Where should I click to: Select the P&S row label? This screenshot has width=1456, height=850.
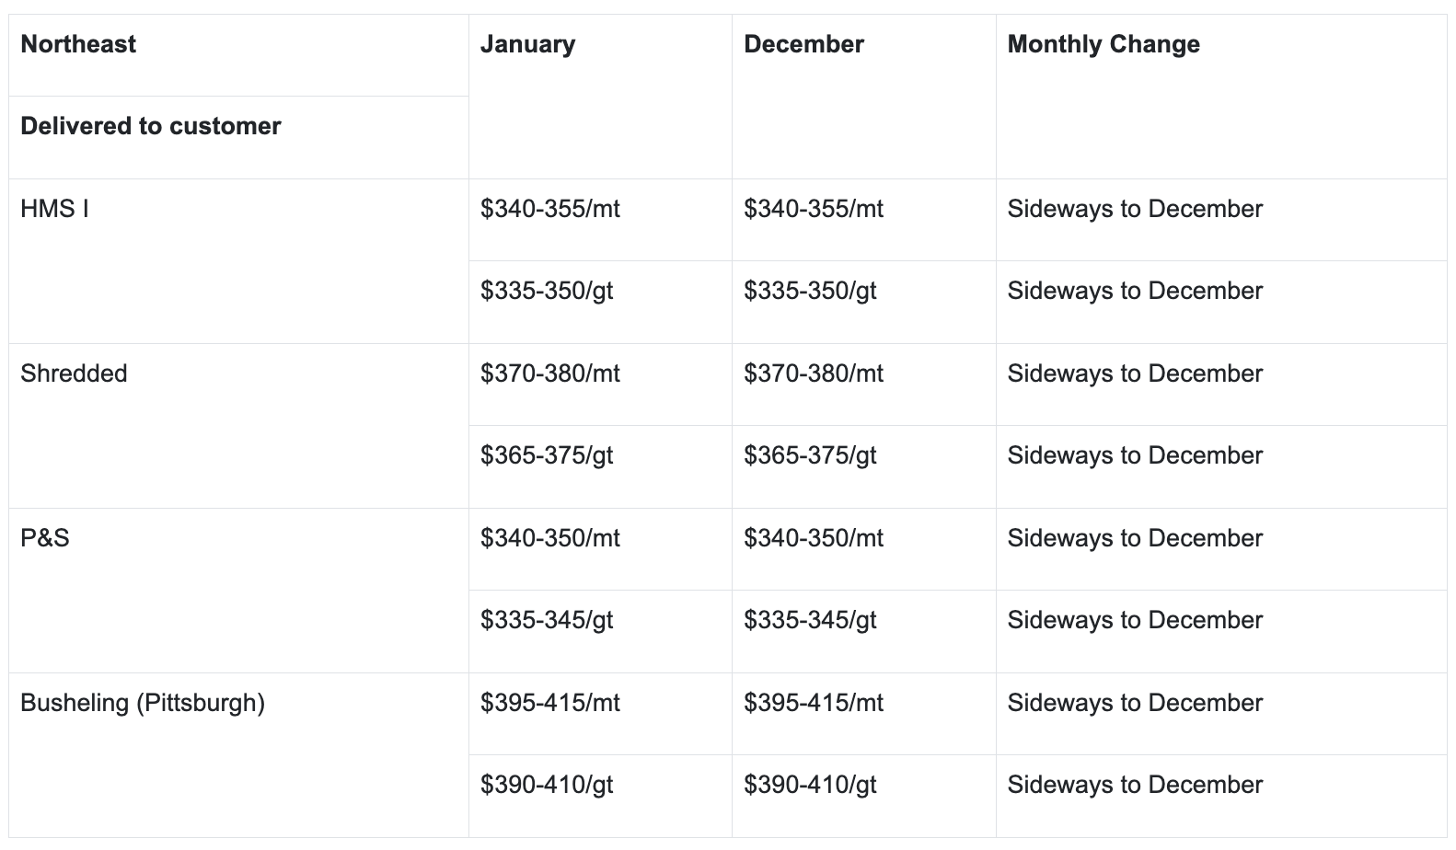pyautogui.click(x=45, y=538)
